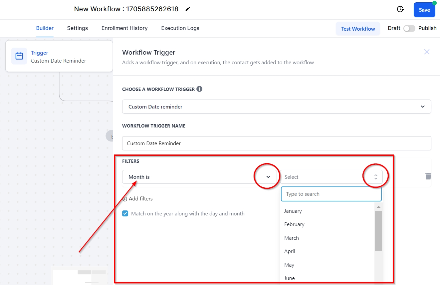Switch to the Settings tab
The height and width of the screenshot is (285, 440).
tap(77, 28)
